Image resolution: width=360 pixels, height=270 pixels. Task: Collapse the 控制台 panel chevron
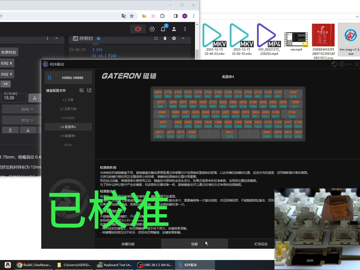point(183,38)
